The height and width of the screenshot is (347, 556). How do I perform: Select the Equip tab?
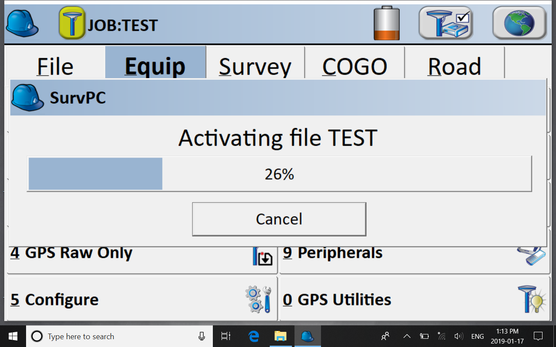(x=156, y=63)
